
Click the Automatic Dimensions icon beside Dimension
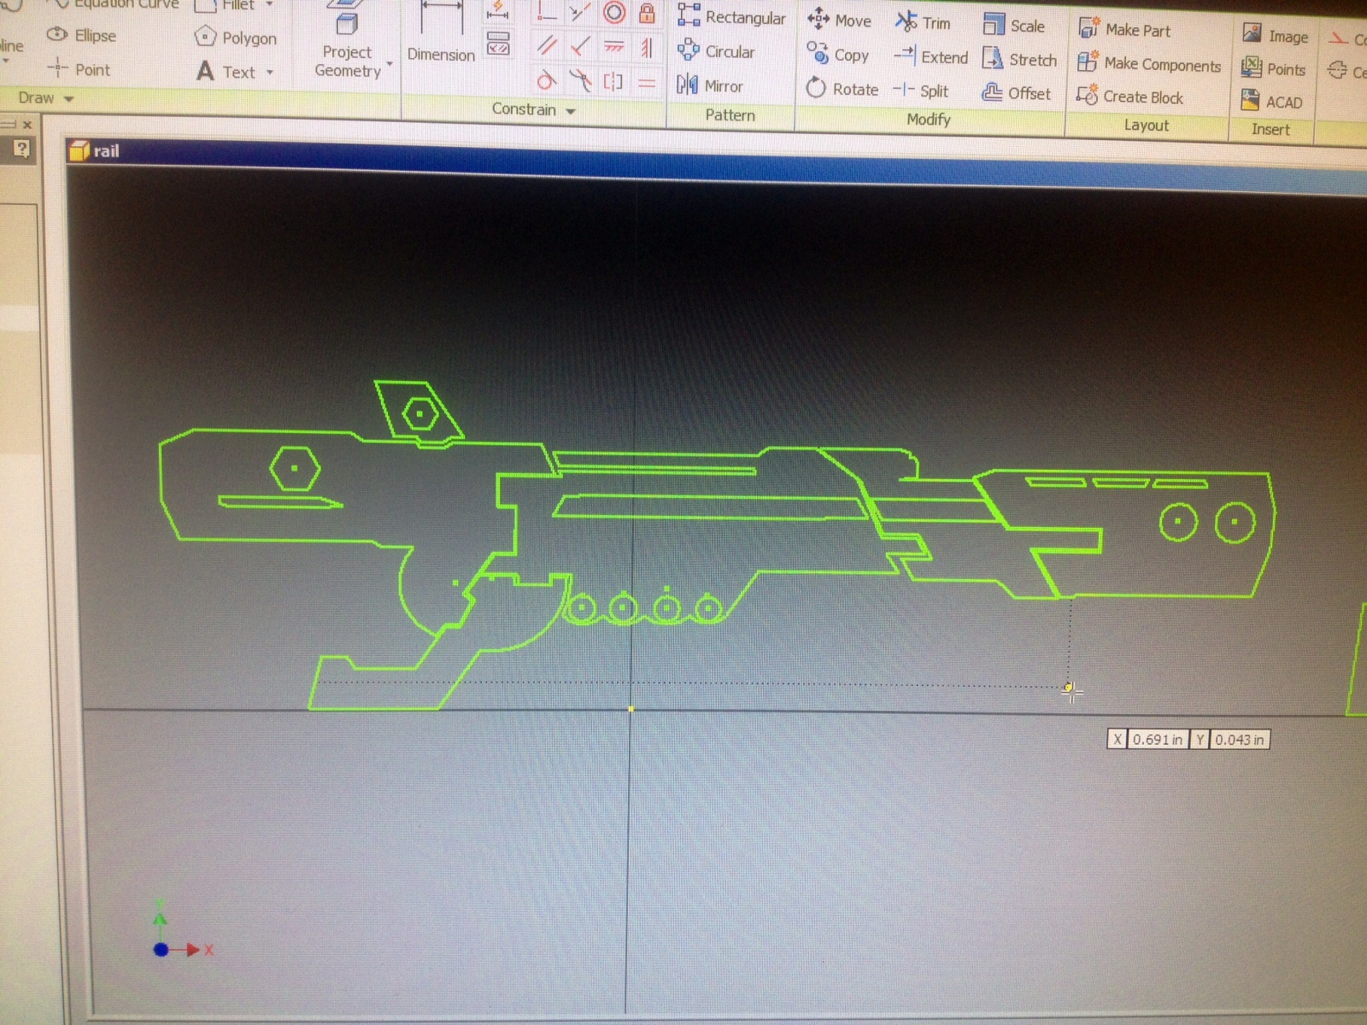[x=497, y=10]
